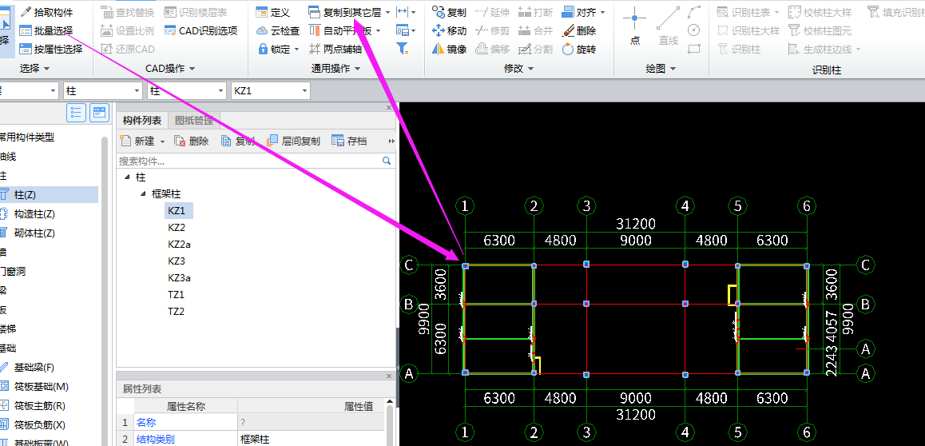
Task: Collapse the 框架柱 tree node
Action: click(x=144, y=194)
